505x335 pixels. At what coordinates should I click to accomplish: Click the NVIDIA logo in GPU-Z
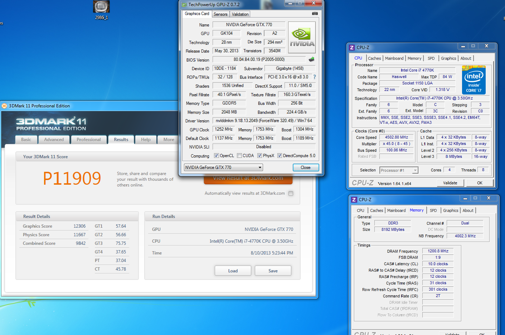(x=302, y=38)
